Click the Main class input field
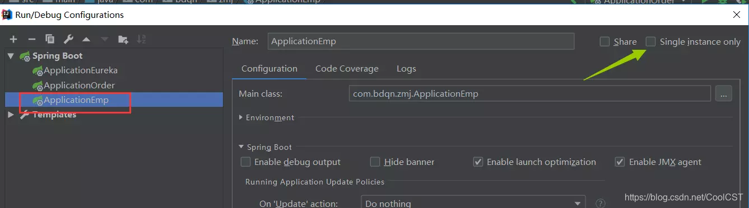The width and height of the screenshot is (749, 208). pos(529,94)
